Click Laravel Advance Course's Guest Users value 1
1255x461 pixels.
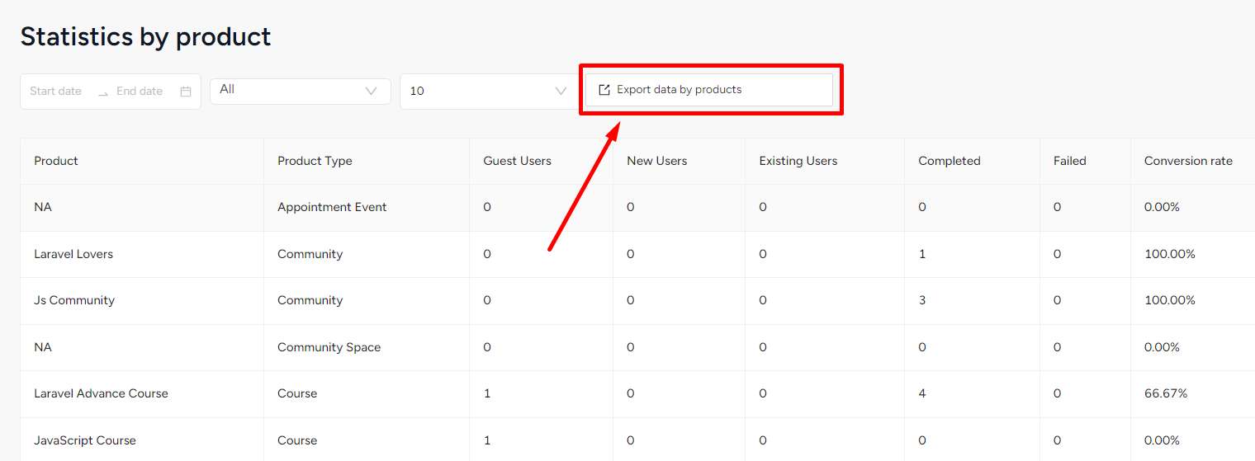(x=487, y=393)
